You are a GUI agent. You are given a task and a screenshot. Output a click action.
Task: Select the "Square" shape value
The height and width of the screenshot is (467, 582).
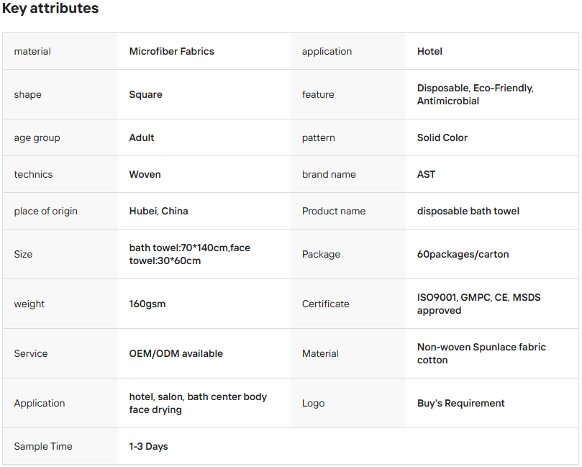tap(145, 94)
